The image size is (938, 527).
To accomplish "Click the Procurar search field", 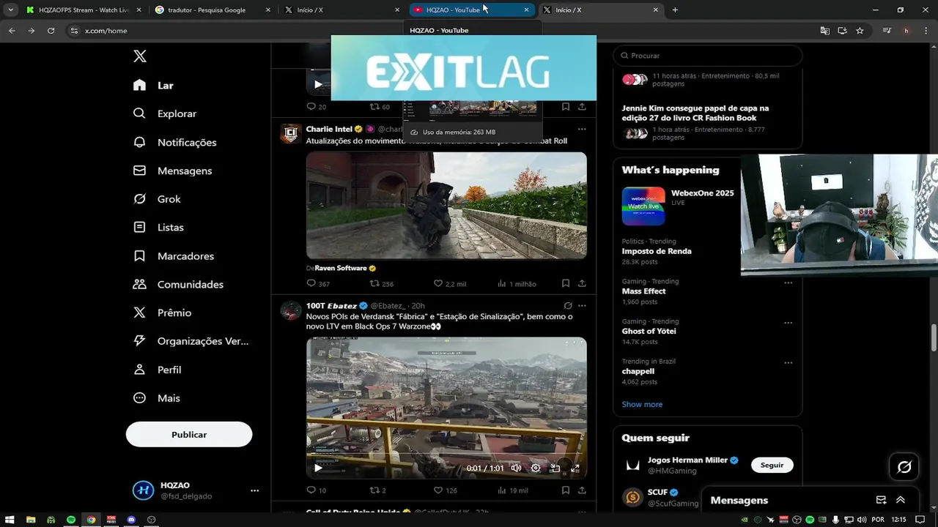I will pyautogui.click(x=707, y=56).
